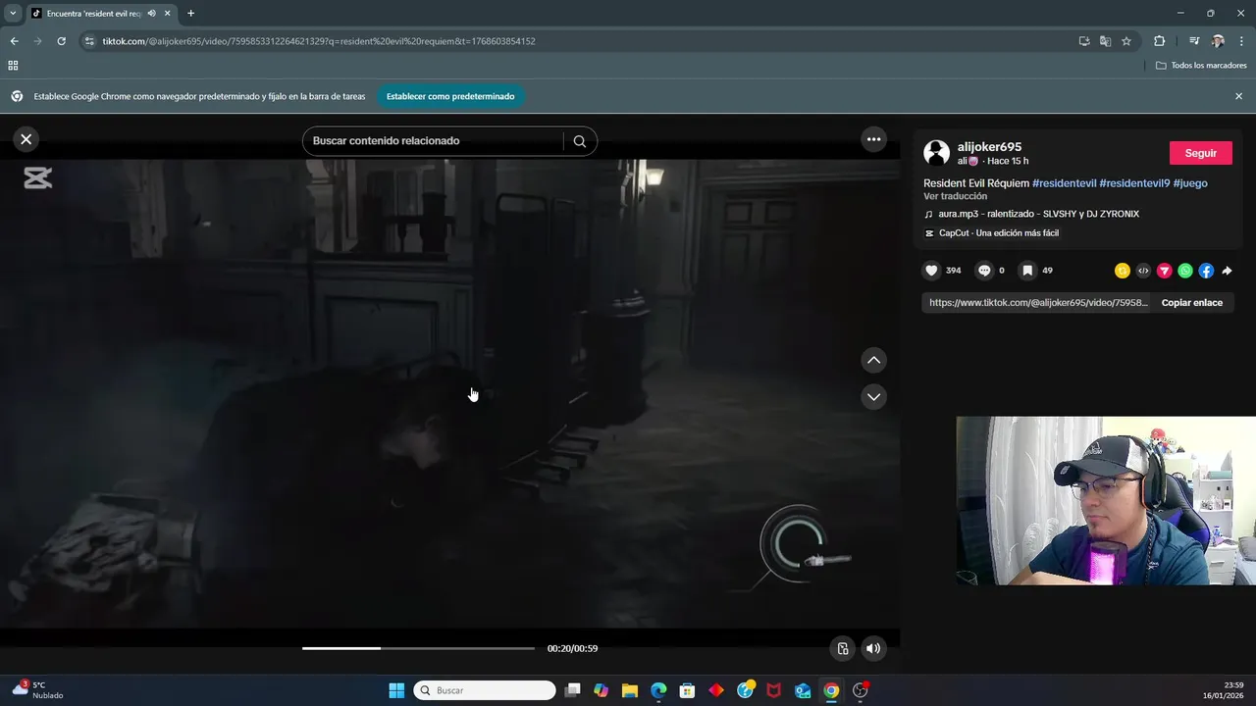Open the Microsoft Store taskbar icon

pyautogui.click(x=687, y=690)
